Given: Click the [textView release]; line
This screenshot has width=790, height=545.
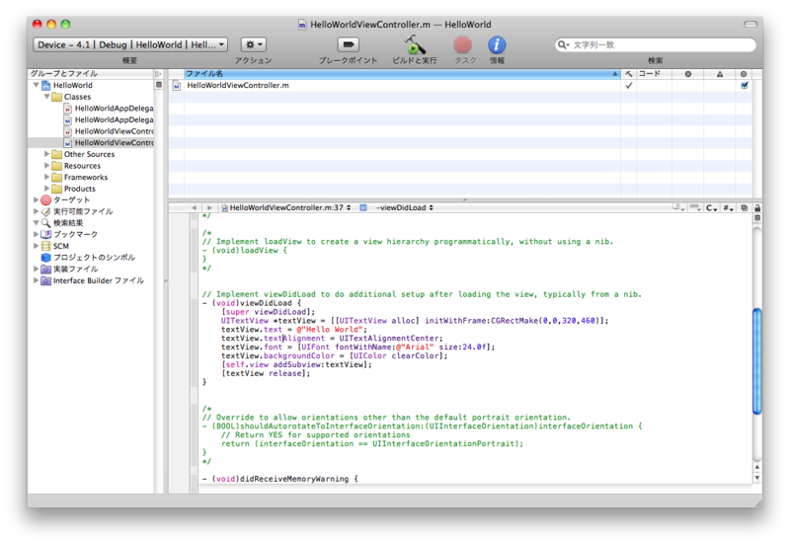Looking at the screenshot, I should click(x=266, y=373).
